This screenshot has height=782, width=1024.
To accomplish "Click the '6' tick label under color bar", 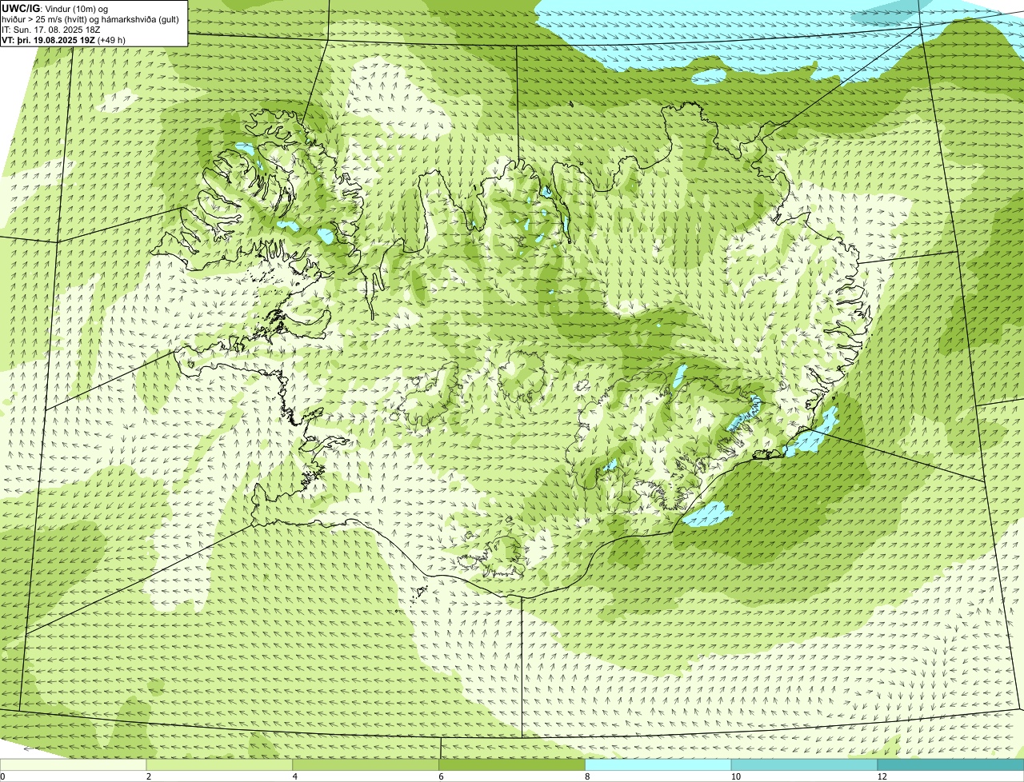I will pyautogui.click(x=442, y=776).
